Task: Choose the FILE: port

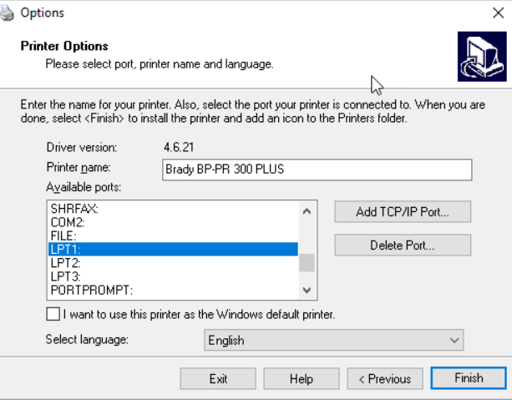Action: pos(63,236)
